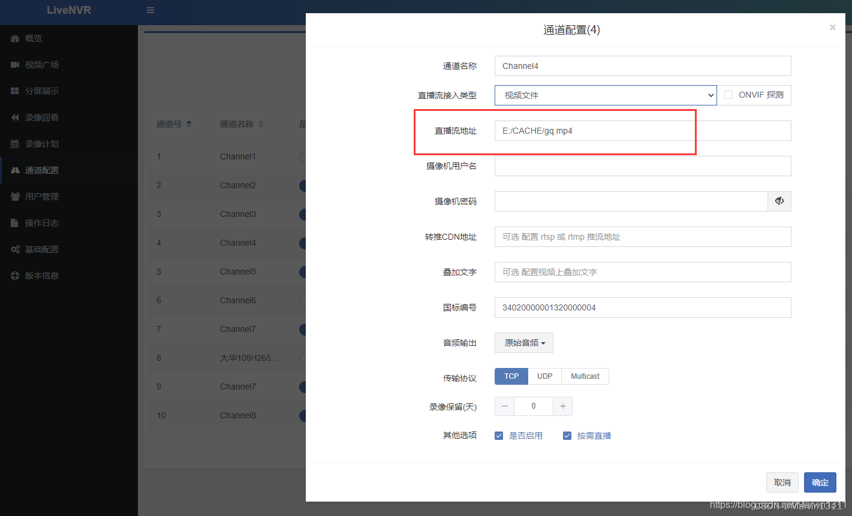Click 大华108H265 channel name in table
The image size is (852, 516).
[249, 358]
